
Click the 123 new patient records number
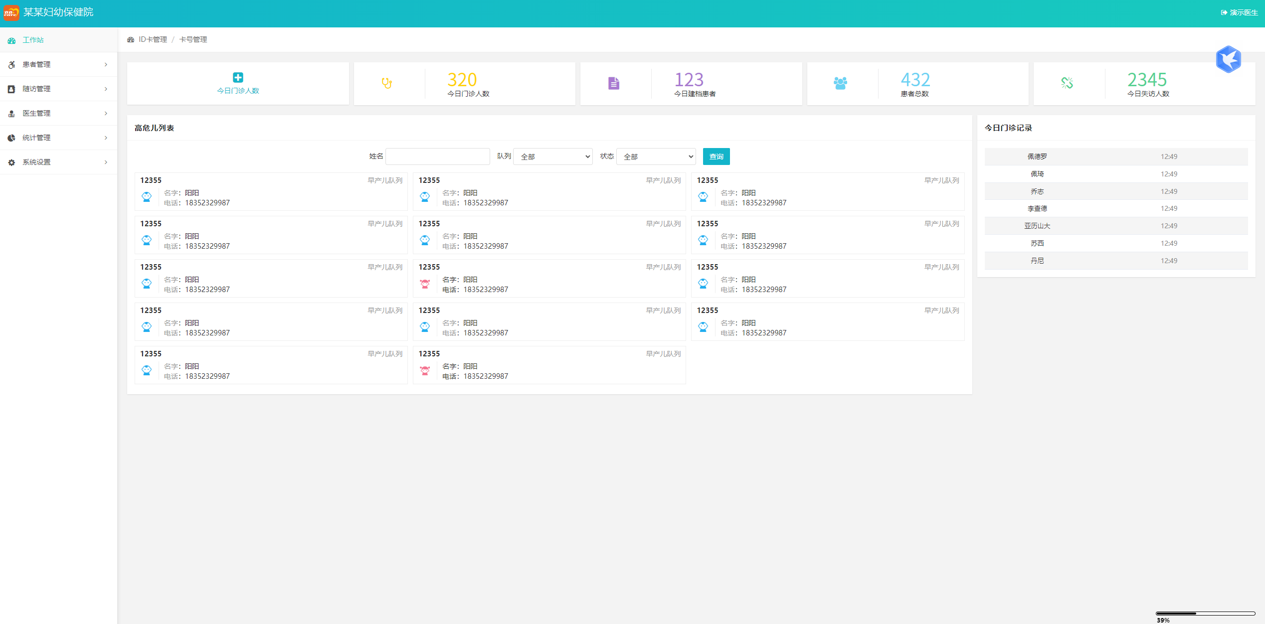(x=689, y=80)
